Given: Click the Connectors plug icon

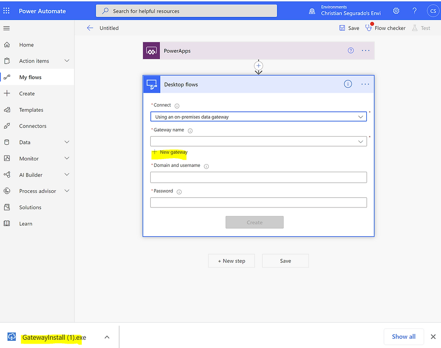Looking at the screenshot, I should click(7, 126).
